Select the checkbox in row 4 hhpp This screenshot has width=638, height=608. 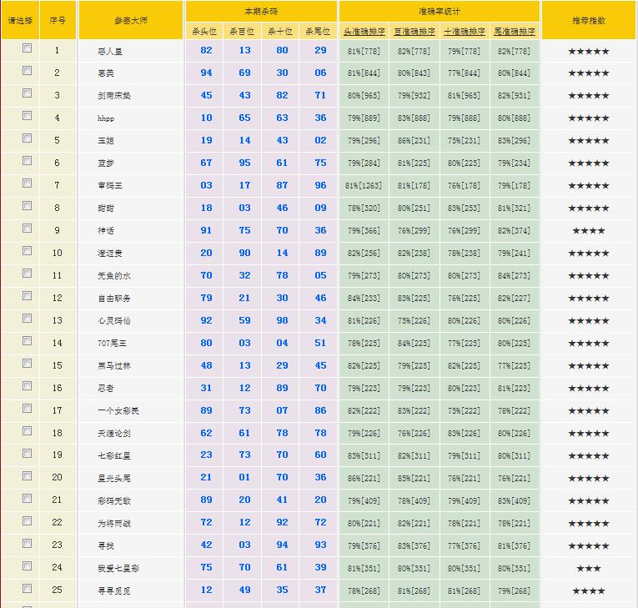[x=28, y=116]
